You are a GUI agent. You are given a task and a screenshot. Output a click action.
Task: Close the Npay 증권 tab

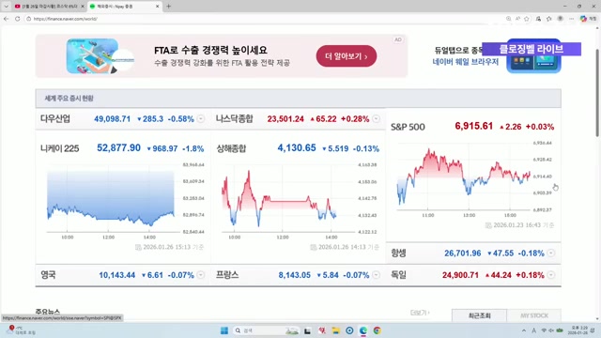157,7
